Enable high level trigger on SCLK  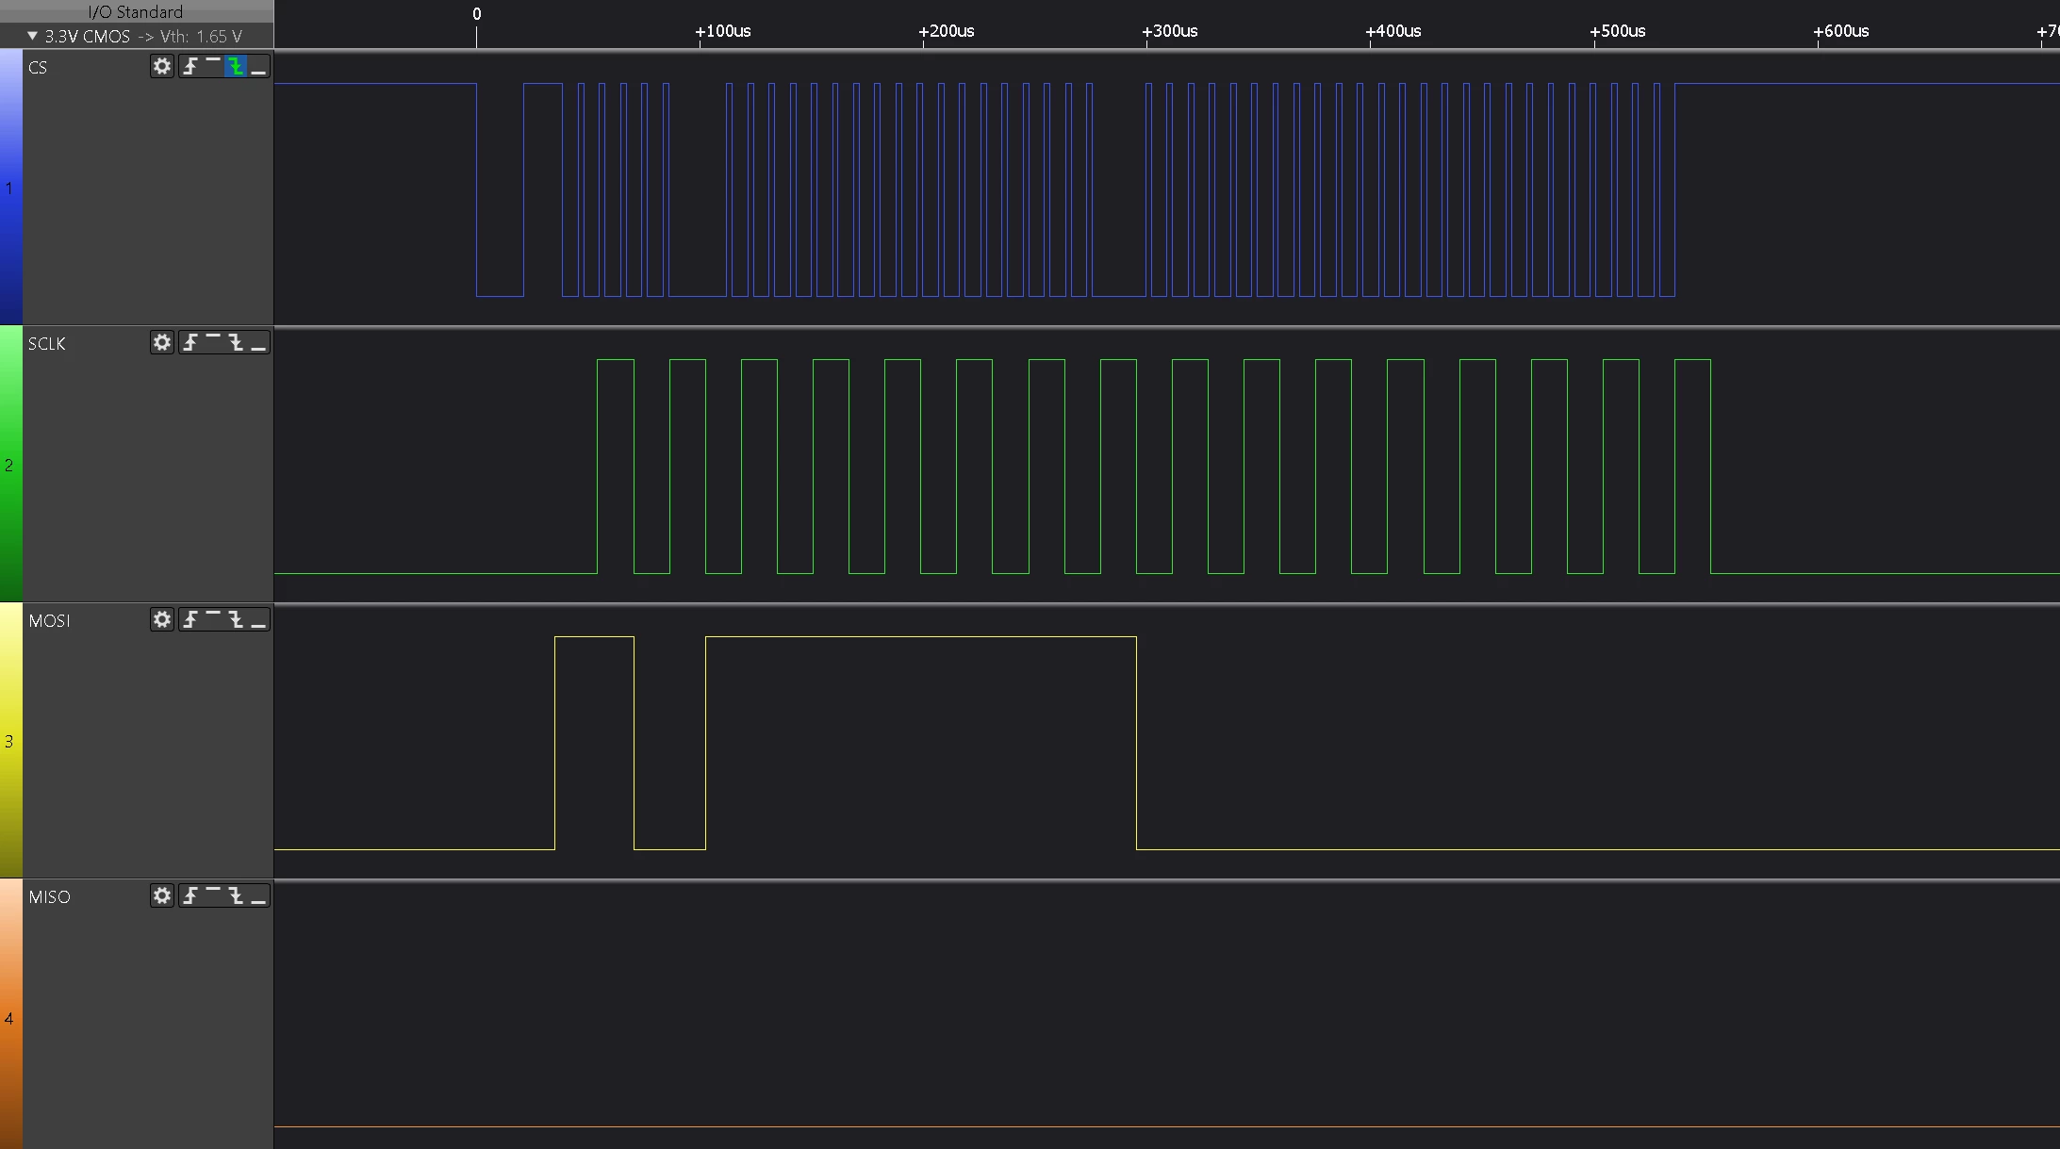(x=213, y=342)
